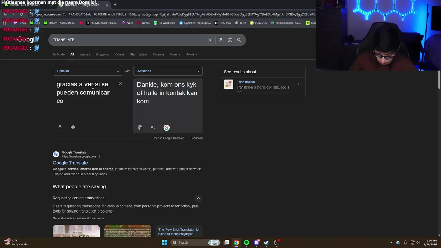Open the Spanish source language dropdown
The width and height of the screenshot is (441, 248).
point(87,71)
